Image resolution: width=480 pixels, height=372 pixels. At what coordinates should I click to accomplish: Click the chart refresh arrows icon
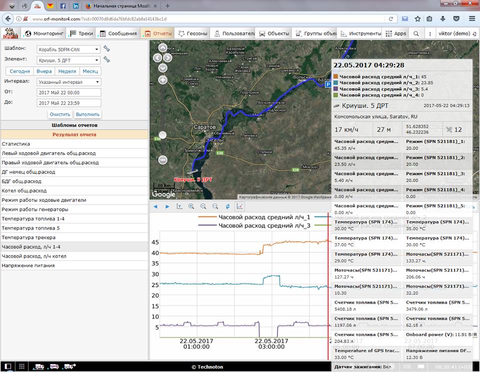[227, 206]
